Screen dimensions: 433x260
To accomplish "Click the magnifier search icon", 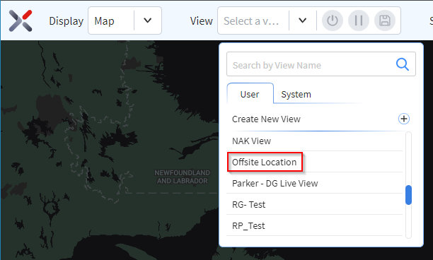I will [403, 64].
